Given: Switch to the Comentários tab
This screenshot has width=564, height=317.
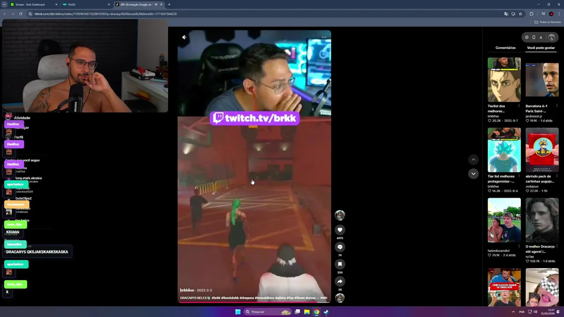Looking at the screenshot, I should coord(505,48).
